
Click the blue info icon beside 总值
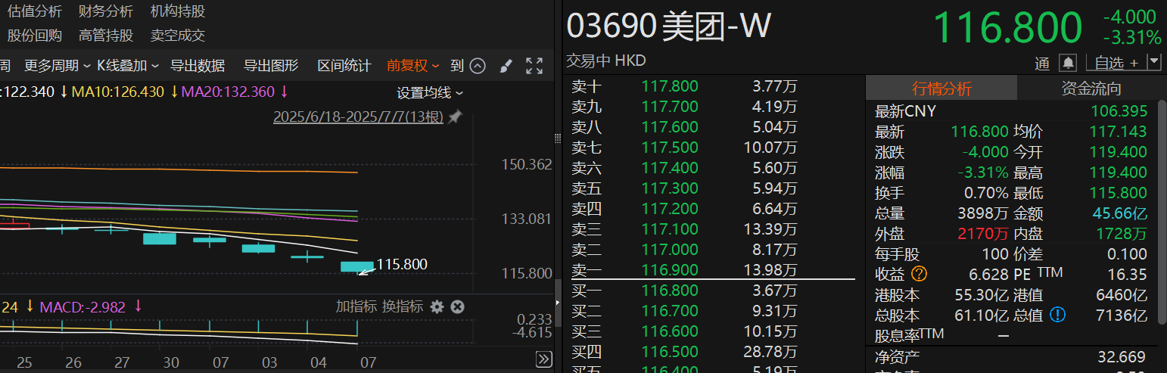coord(1057,315)
